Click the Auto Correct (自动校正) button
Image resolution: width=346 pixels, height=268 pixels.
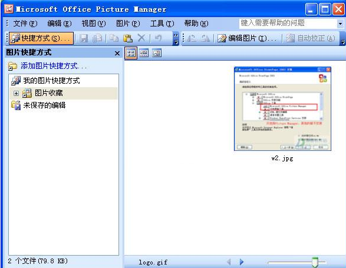[310, 38]
